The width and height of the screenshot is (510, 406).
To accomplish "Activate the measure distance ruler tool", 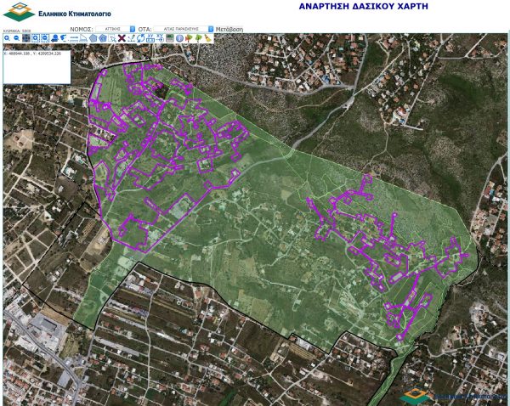I will [x=74, y=38].
